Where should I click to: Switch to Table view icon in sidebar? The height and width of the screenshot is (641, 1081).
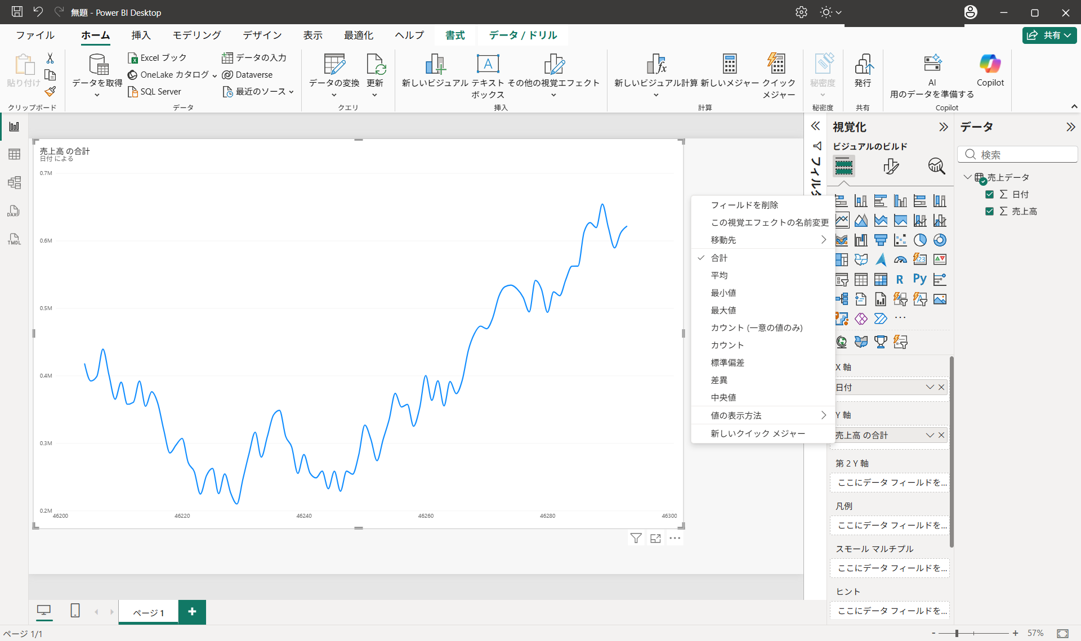(14, 154)
